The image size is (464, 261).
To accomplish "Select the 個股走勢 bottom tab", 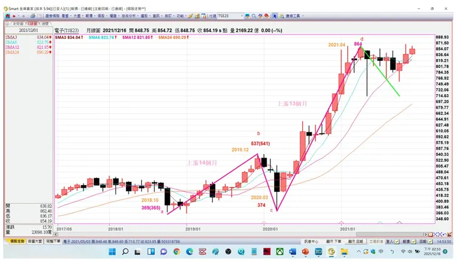I will pyautogui.click(x=17, y=242).
